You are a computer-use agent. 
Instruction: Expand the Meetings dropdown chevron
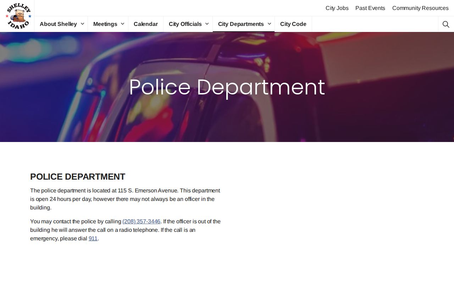tap(123, 24)
